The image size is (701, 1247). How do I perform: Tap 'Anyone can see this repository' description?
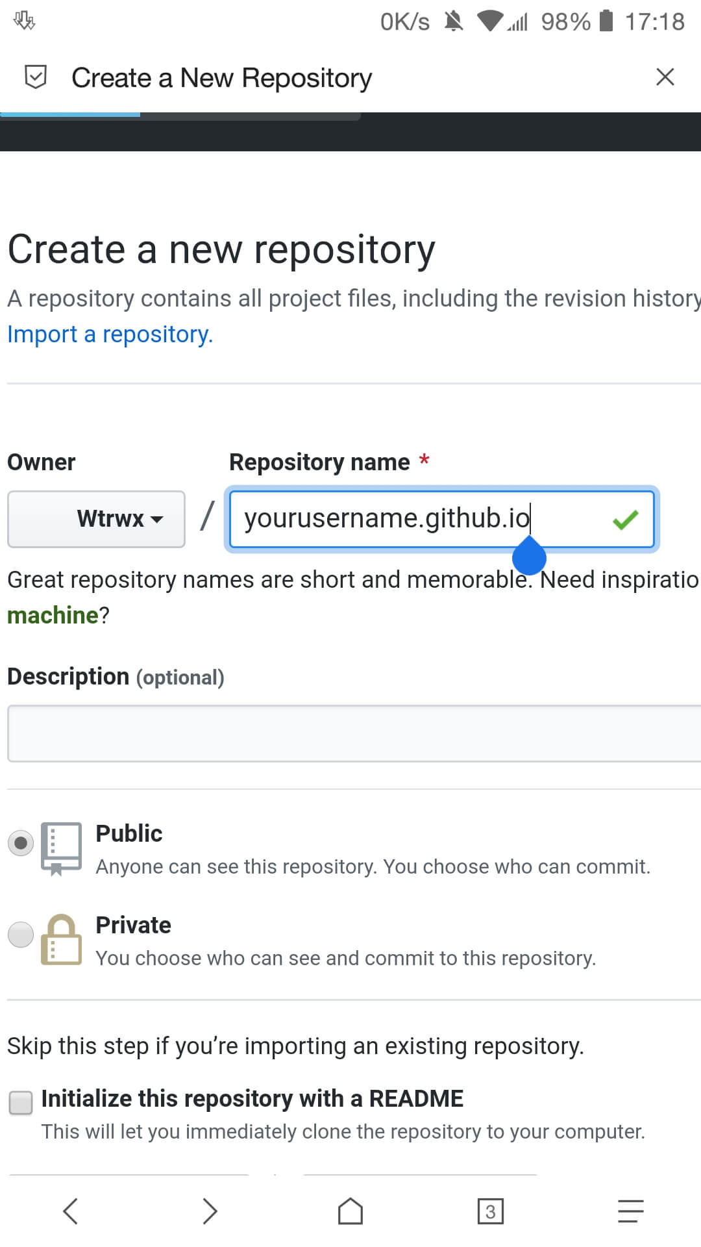click(373, 866)
